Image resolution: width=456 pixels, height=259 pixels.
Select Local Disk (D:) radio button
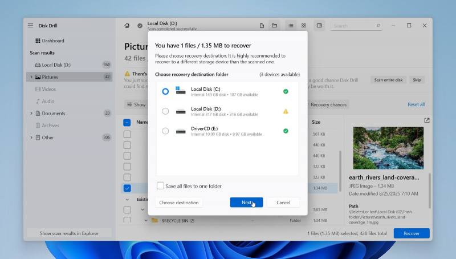(x=165, y=111)
